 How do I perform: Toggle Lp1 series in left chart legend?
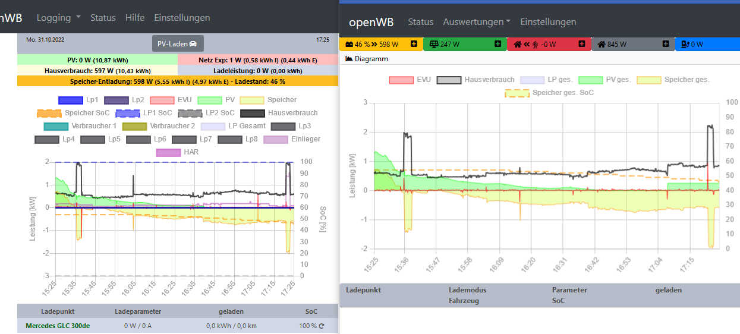pos(70,100)
